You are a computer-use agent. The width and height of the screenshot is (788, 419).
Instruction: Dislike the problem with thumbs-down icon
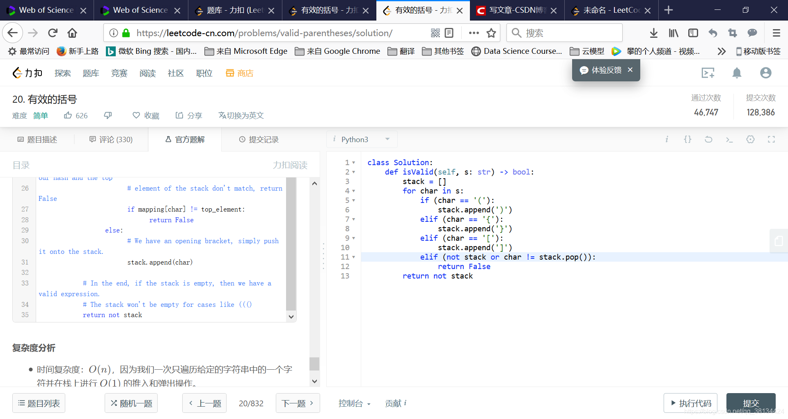click(108, 115)
